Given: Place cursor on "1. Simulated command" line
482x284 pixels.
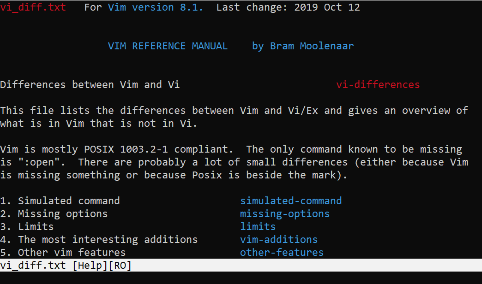Looking at the screenshot, I should (x=60, y=201).
